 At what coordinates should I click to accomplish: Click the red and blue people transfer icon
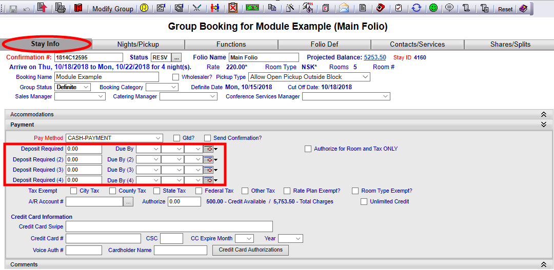click(x=214, y=8)
